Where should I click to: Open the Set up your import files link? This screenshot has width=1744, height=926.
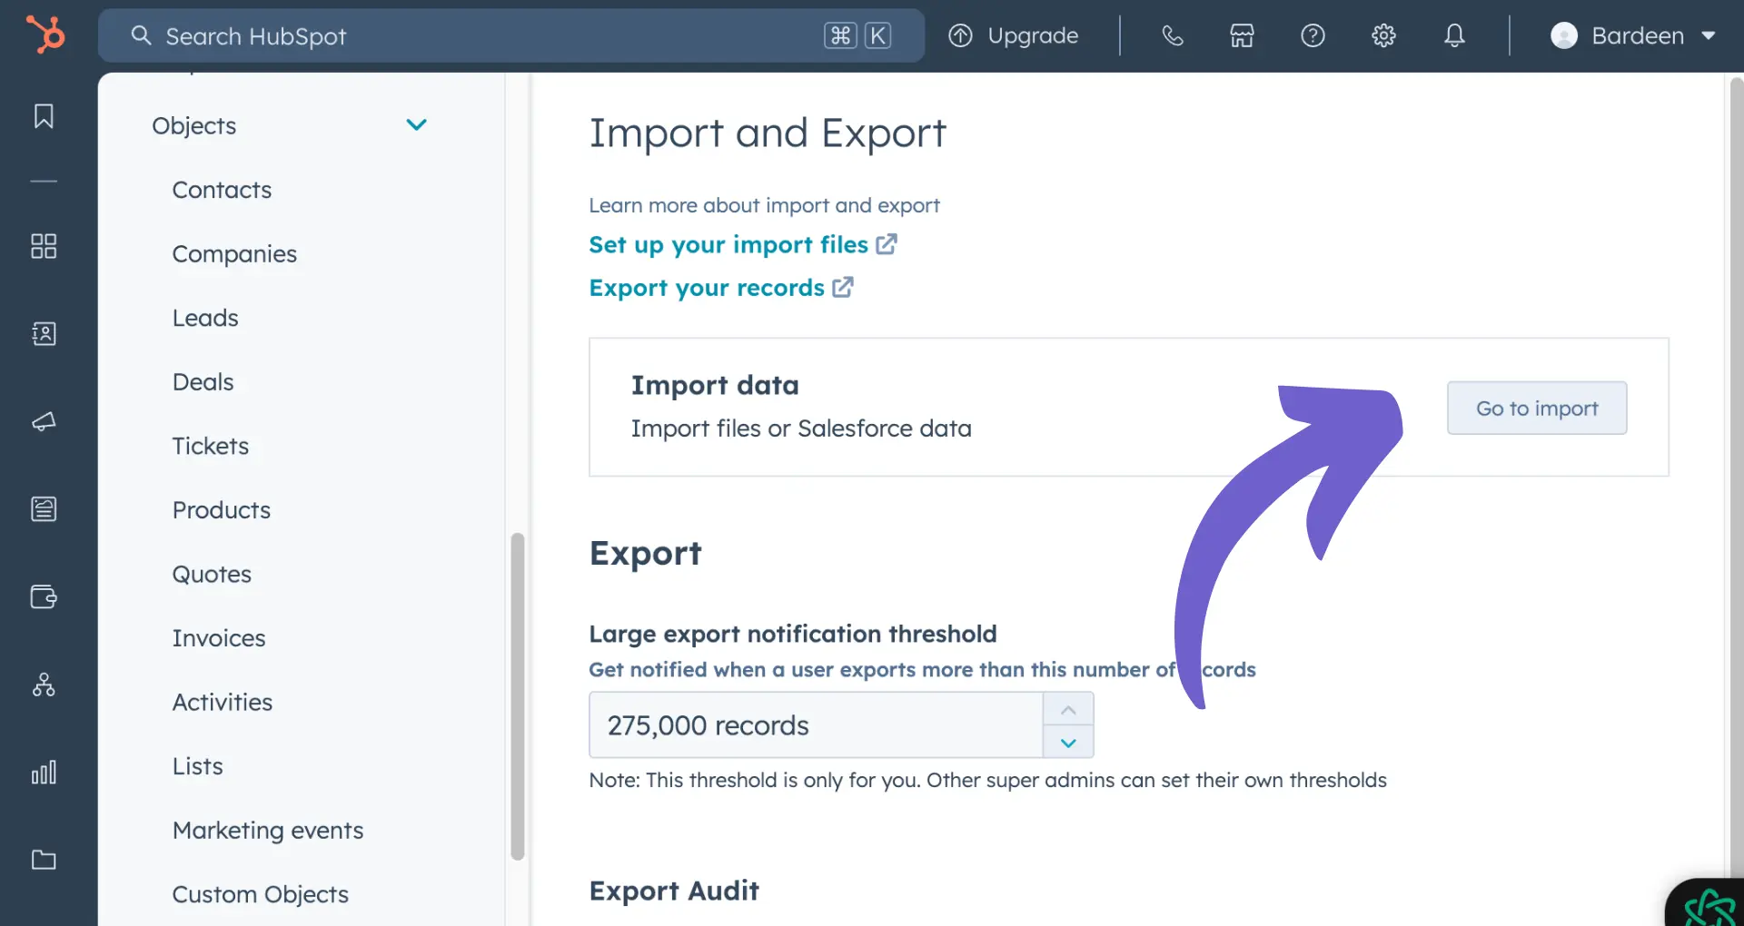[728, 244]
